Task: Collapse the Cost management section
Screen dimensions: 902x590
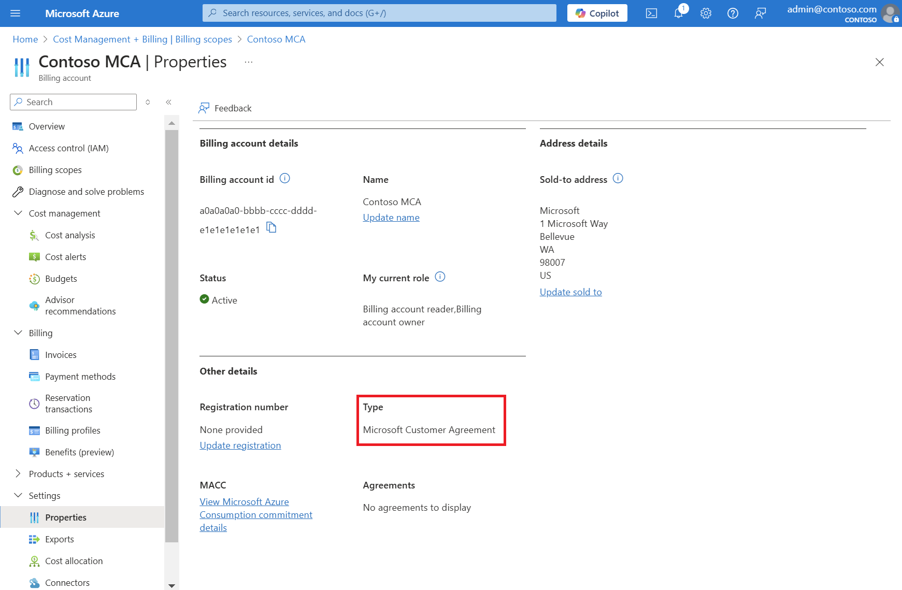Action: tap(18, 213)
